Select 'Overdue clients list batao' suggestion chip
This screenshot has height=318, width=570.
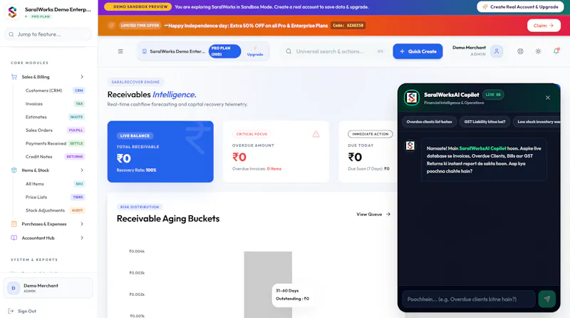pyautogui.click(x=429, y=122)
